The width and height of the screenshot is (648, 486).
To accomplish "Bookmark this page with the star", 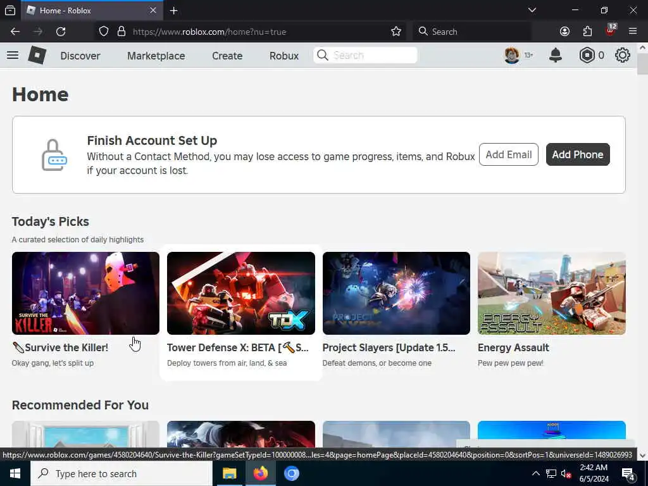I will pos(396,32).
